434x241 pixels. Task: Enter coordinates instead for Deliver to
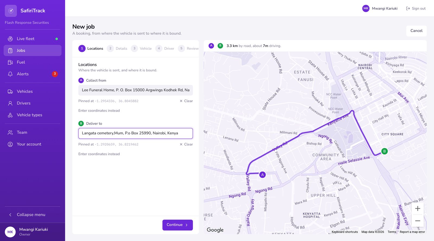[99, 154]
